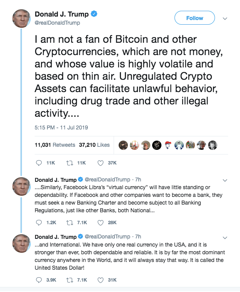The width and height of the screenshot is (240, 292).
Task: Click the large profile picture at top
Action: pos(22,18)
